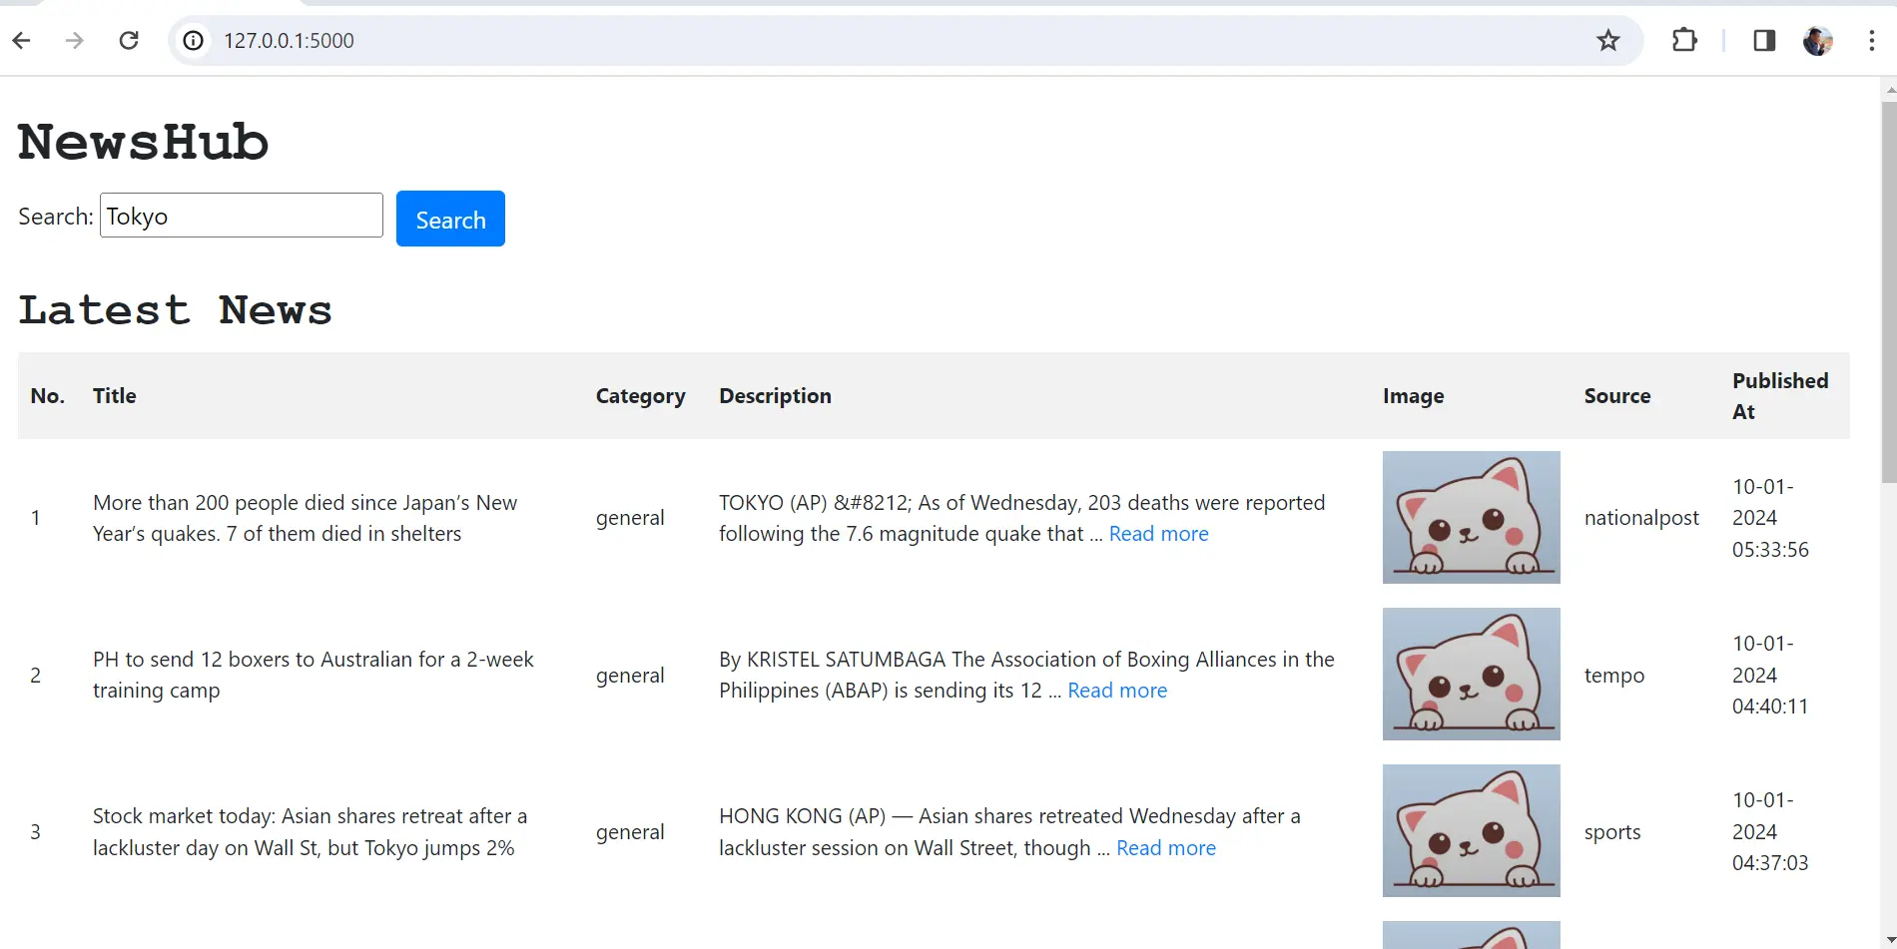
Task: Click source cell sports
Action: (1612, 832)
